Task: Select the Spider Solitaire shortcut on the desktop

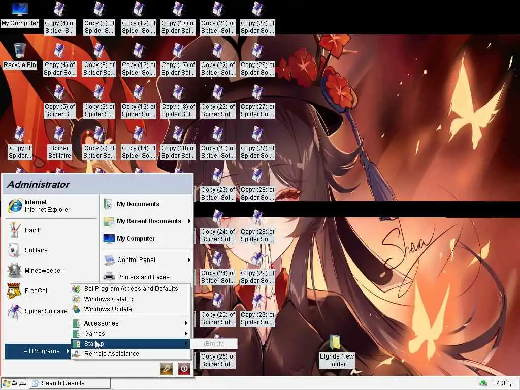Action: 60,143
